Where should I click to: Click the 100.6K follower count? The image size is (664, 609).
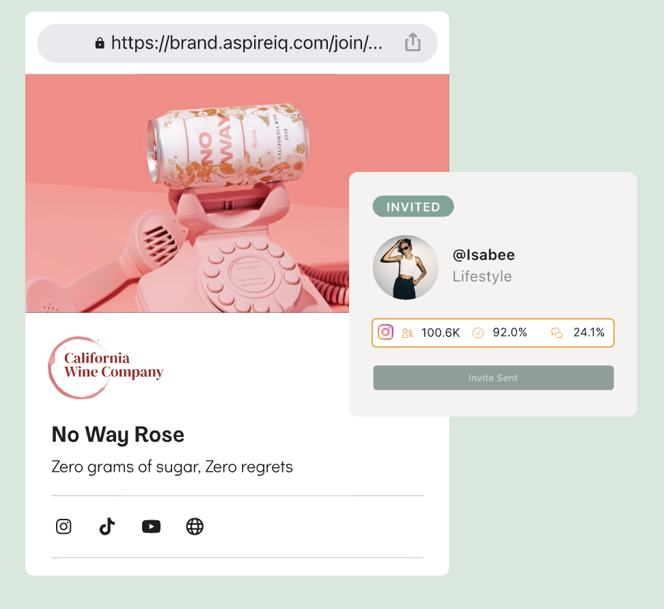pos(441,332)
